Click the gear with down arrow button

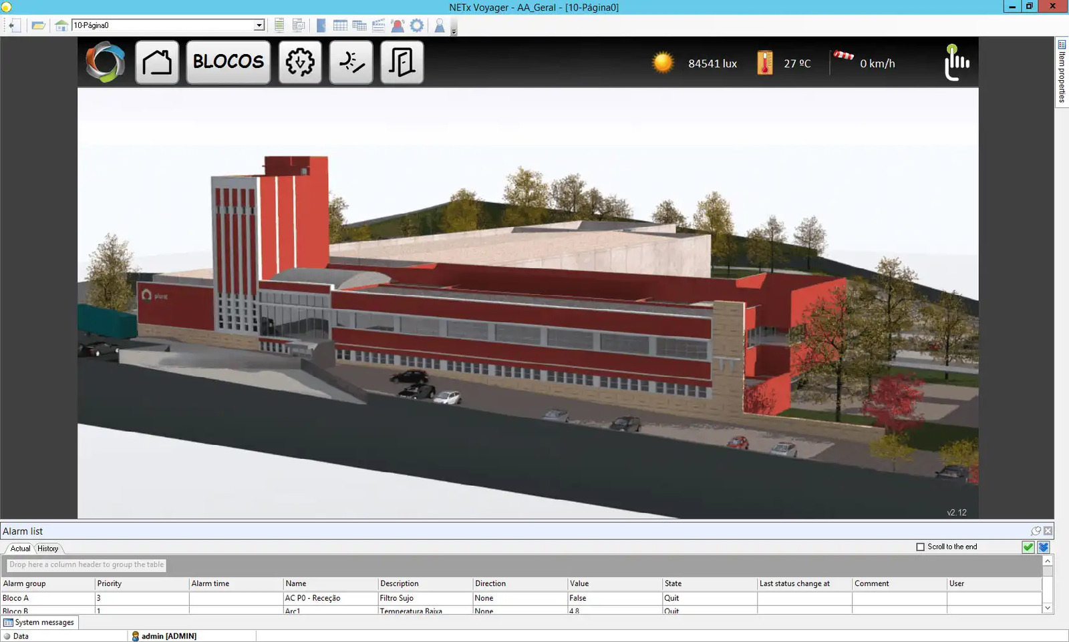[300, 63]
